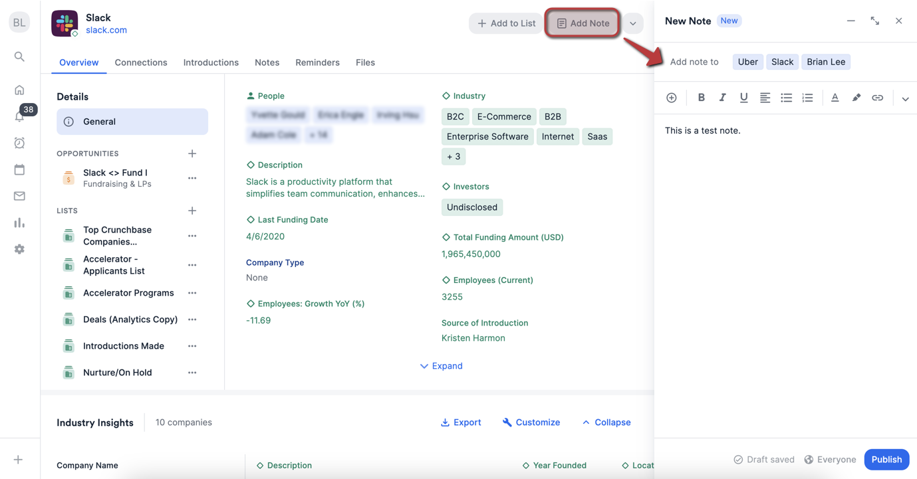Toggle the Uber tag on the note
This screenshot has width=917, height=479.
tap(747, 61)
